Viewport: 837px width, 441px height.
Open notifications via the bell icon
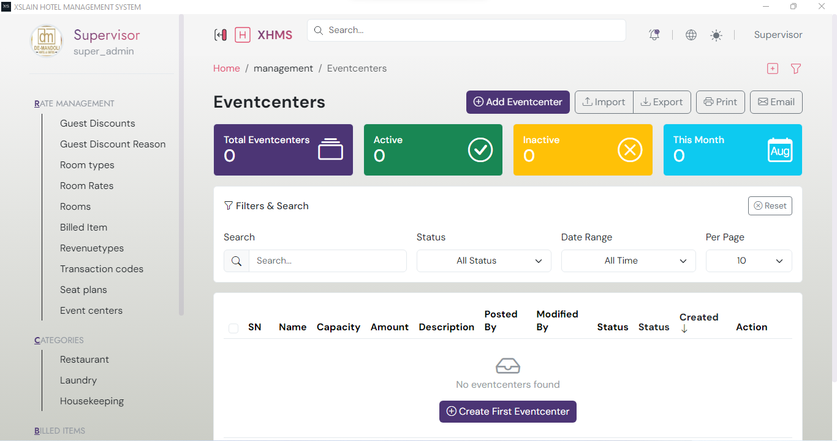pos(654,35)
